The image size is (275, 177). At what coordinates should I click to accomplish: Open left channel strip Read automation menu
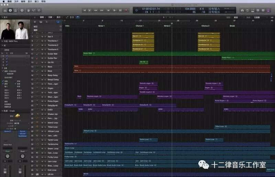point(8,151)
